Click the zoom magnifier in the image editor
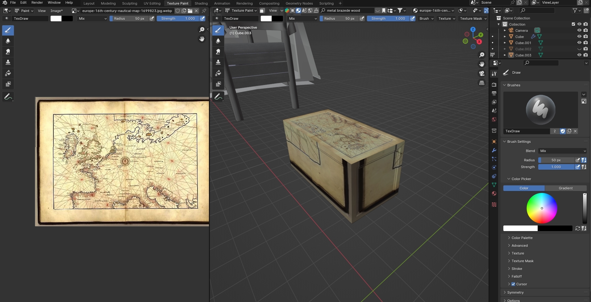Screen dimensions: 591x302 (x=202, y=30)
